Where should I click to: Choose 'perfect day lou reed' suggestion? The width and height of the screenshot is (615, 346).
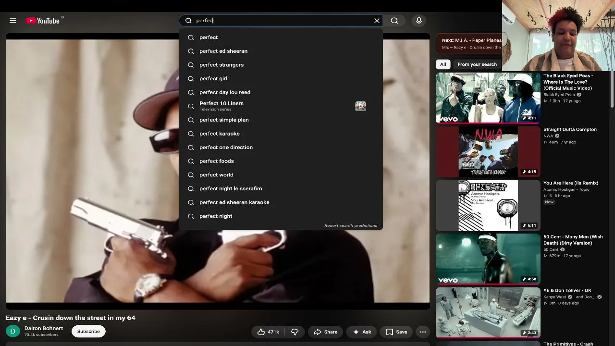coord(281,92)
